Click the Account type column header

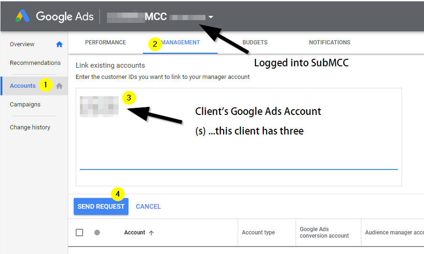point(258,233)
